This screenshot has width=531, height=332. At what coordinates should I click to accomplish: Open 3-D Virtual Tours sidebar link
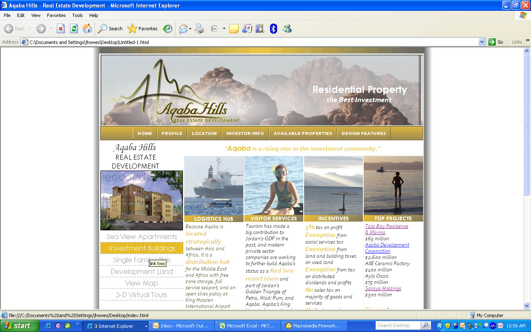[x=142, y=295]
